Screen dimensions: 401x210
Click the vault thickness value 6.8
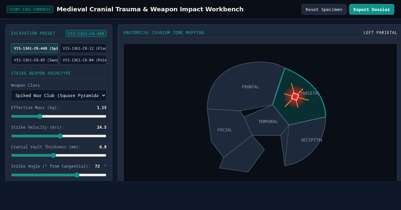click(x=103, y=147)
